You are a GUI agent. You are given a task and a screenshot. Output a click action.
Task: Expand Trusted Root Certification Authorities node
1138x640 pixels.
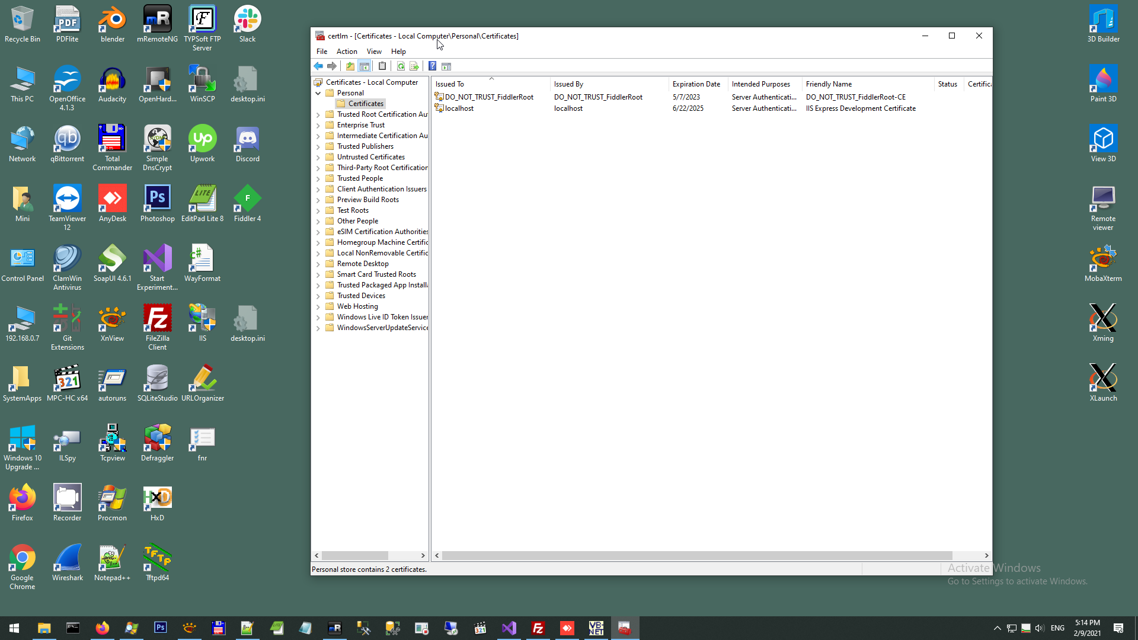click(x=318, y=114)
